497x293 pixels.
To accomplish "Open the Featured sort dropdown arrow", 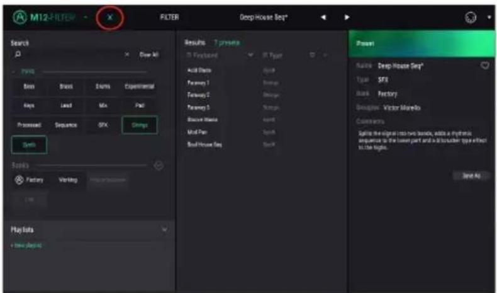I will point(250,55).
